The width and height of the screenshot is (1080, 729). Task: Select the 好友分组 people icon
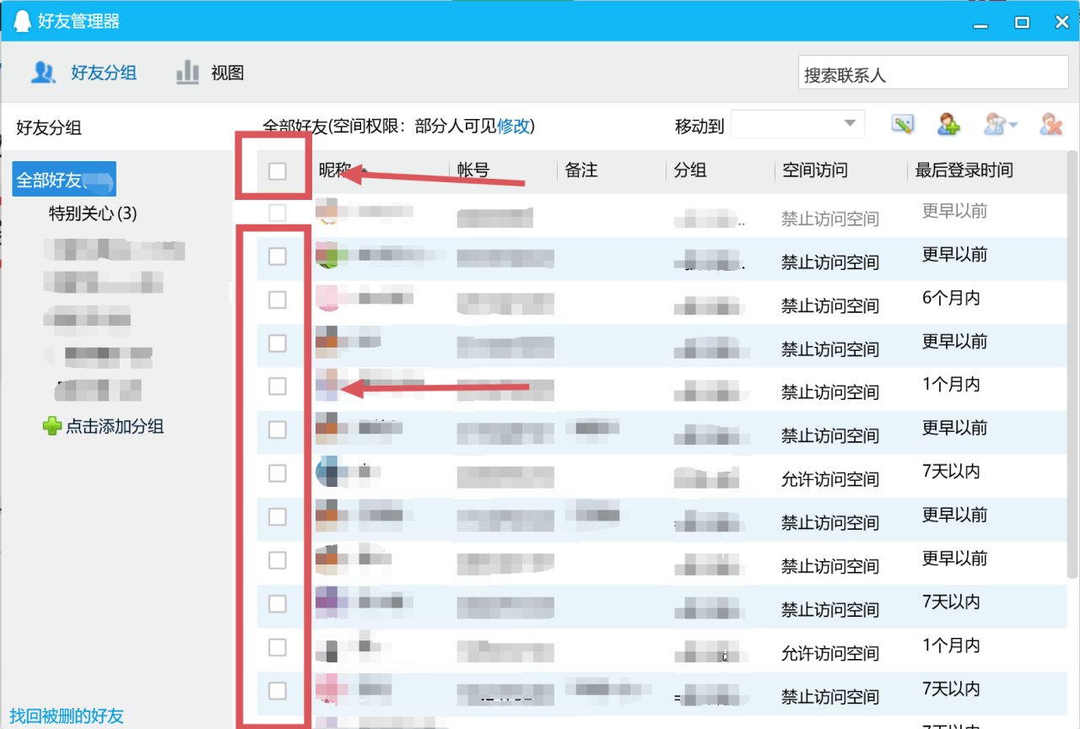[43, 73]
